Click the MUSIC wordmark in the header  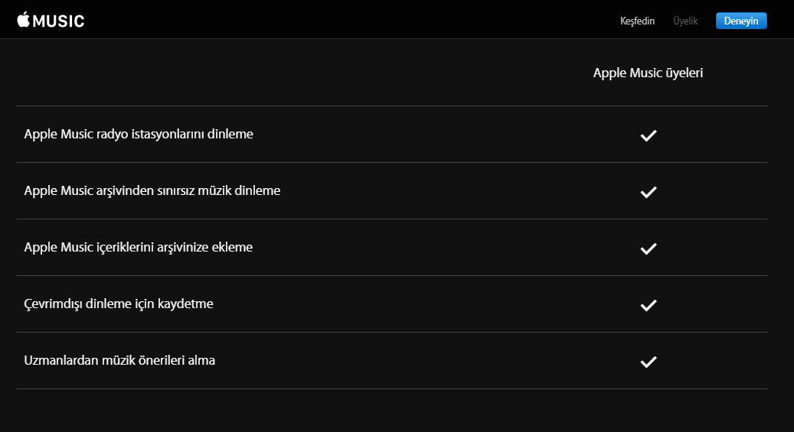click(x=59, y=21)
